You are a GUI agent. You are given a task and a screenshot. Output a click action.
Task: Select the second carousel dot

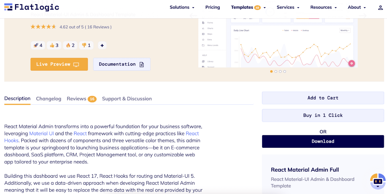point(276,71)
